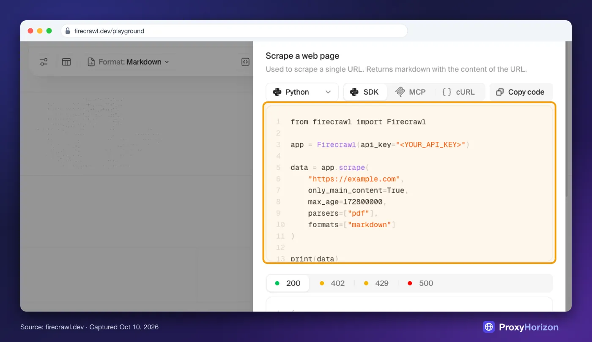Open the Python language dropdown
The width and height of the screenshot is (592, 342).
coord(302,92)
